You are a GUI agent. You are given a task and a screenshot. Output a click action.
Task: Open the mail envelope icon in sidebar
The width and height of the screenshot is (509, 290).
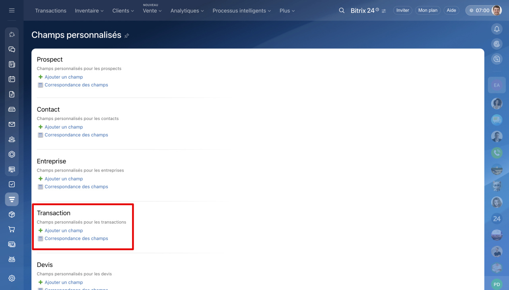(12, 124)
